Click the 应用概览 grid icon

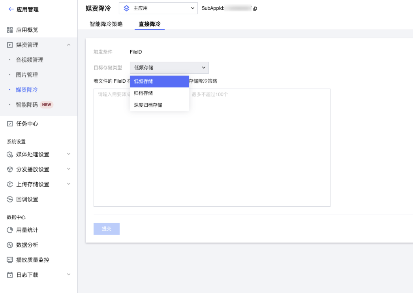pyautogui.click(x=10, y=30)
